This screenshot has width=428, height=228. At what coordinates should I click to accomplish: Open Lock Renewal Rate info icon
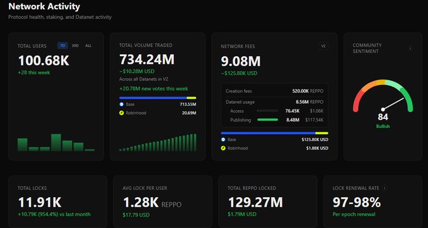coord(385,188)
